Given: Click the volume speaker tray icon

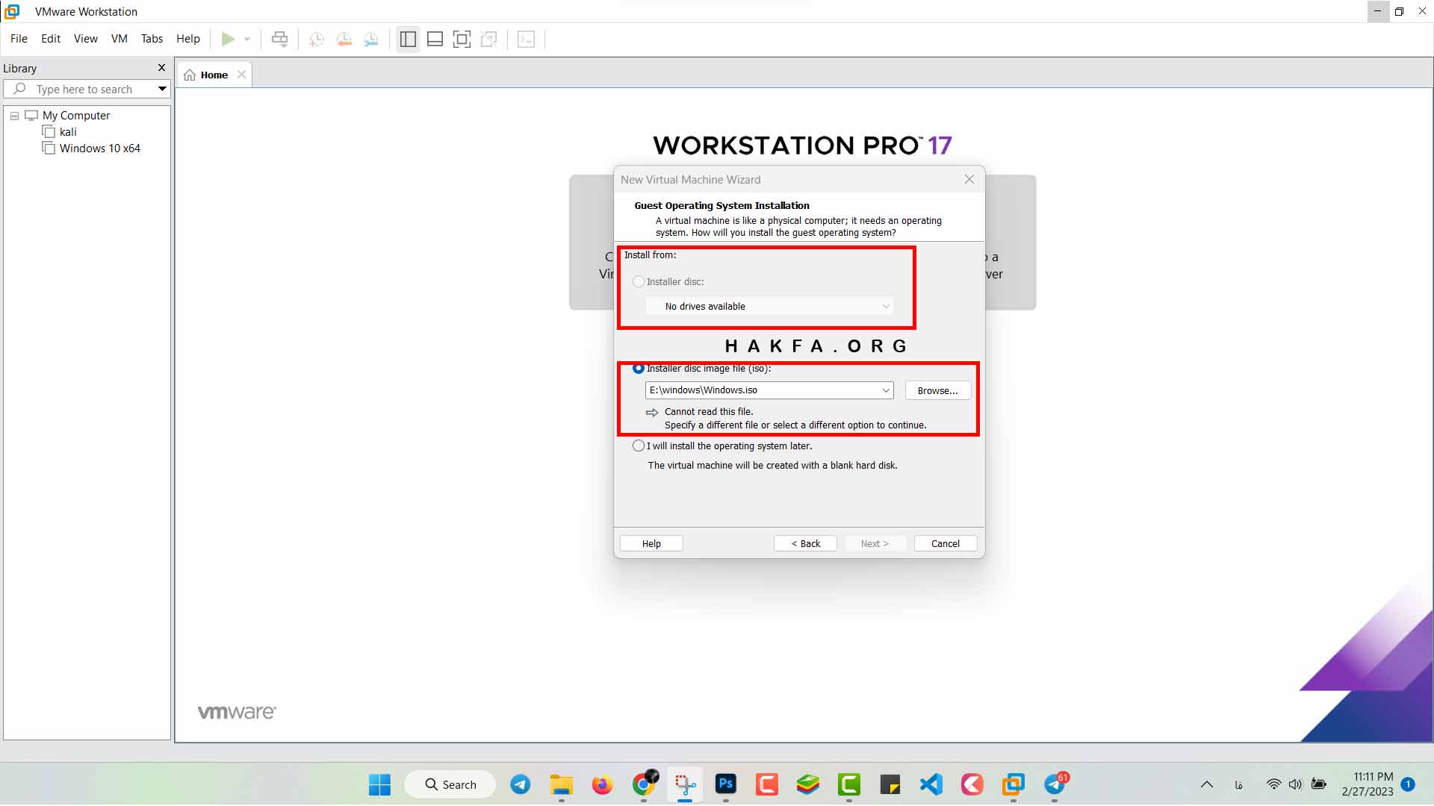Looking at the screenshot, I should tap(1295, 784).
